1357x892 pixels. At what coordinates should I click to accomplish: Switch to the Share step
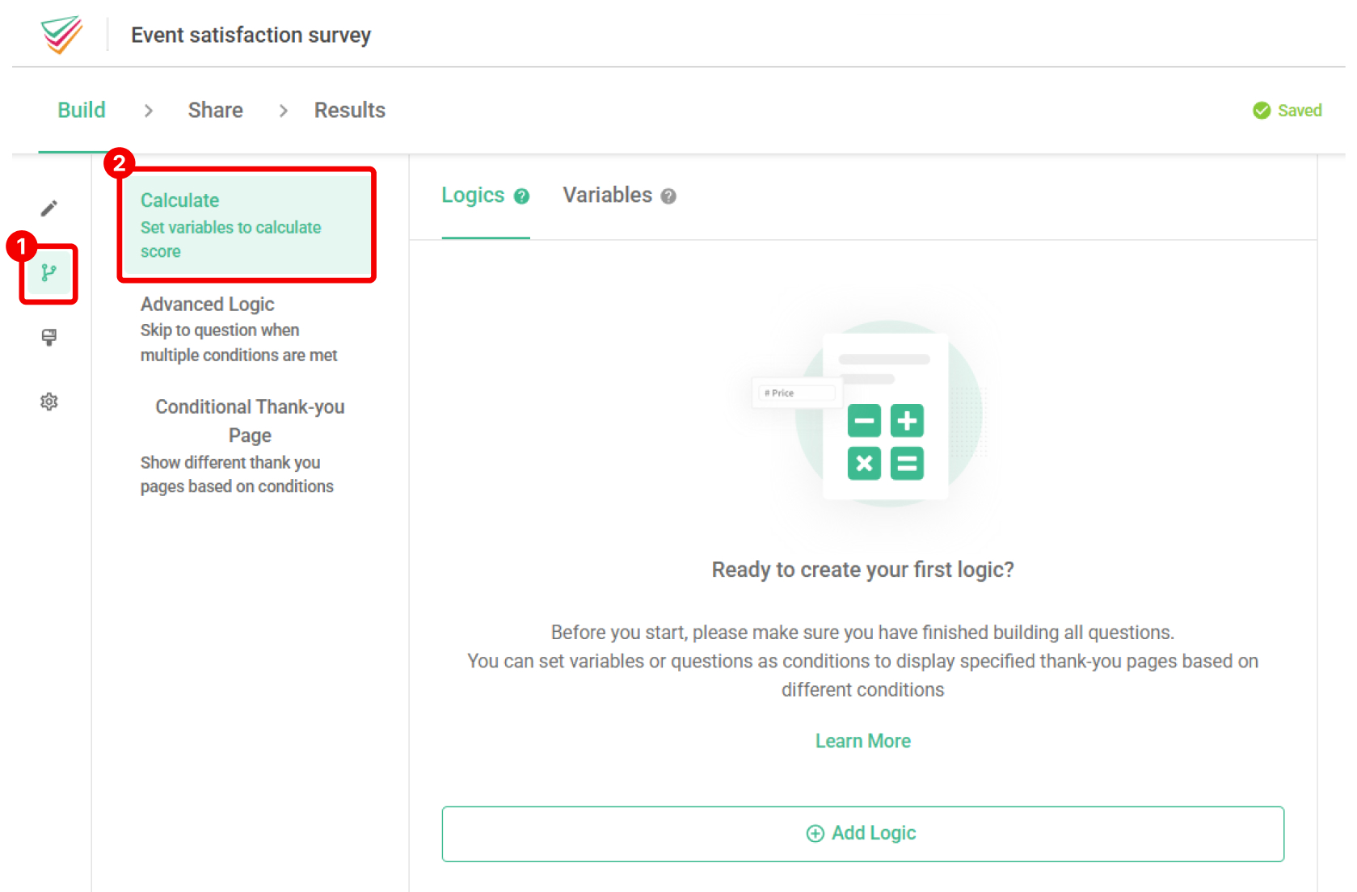point(215,110)
